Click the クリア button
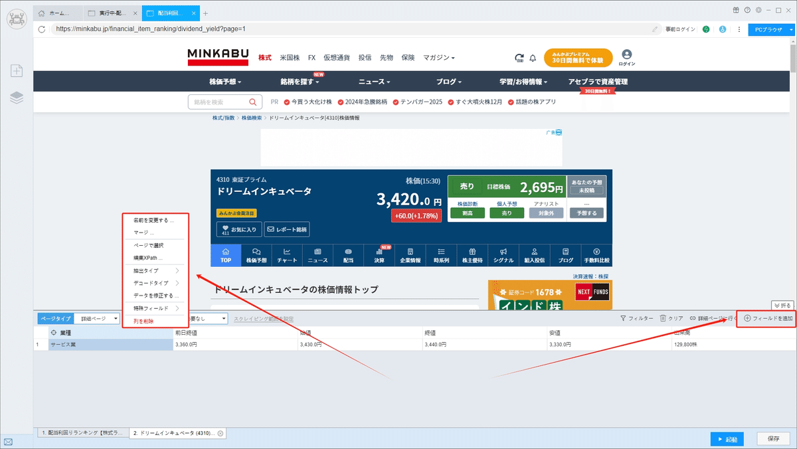Screen dimensions: 797x449 pyautogui.click(x=671, y=319)
